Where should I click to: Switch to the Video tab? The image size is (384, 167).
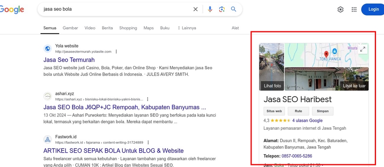[90, 28]
